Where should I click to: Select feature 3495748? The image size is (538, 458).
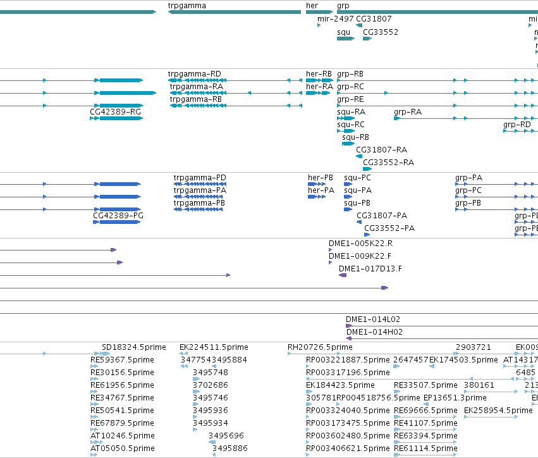196,379
